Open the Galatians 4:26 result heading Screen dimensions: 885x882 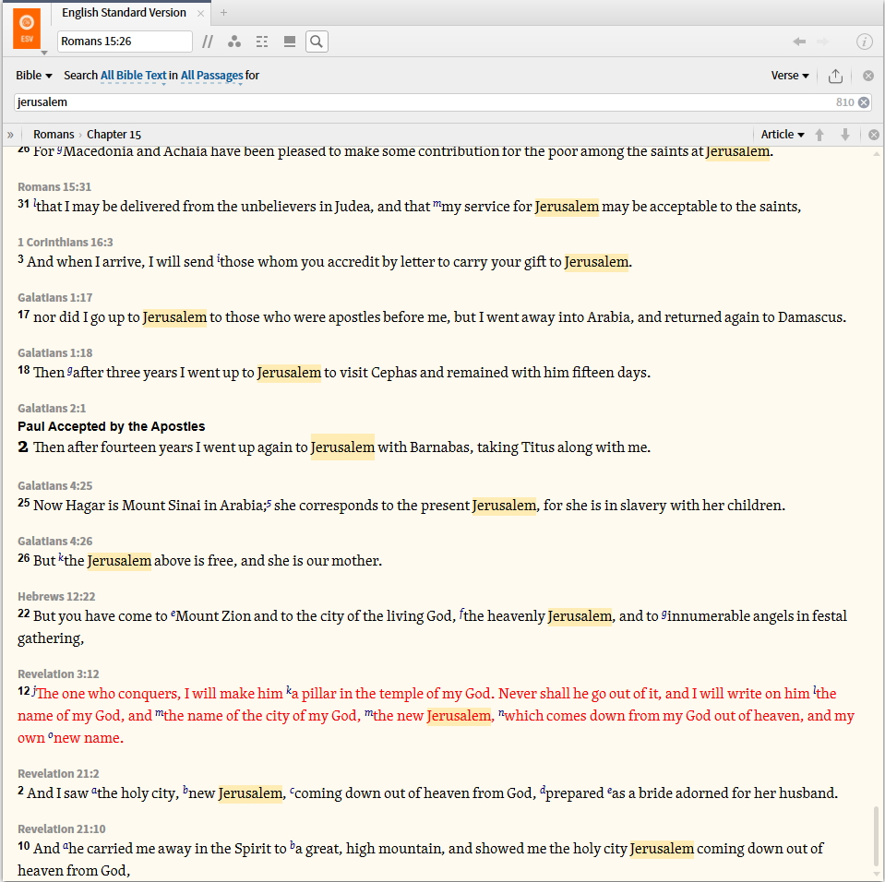pyautogui.click(x=54, y=542)
